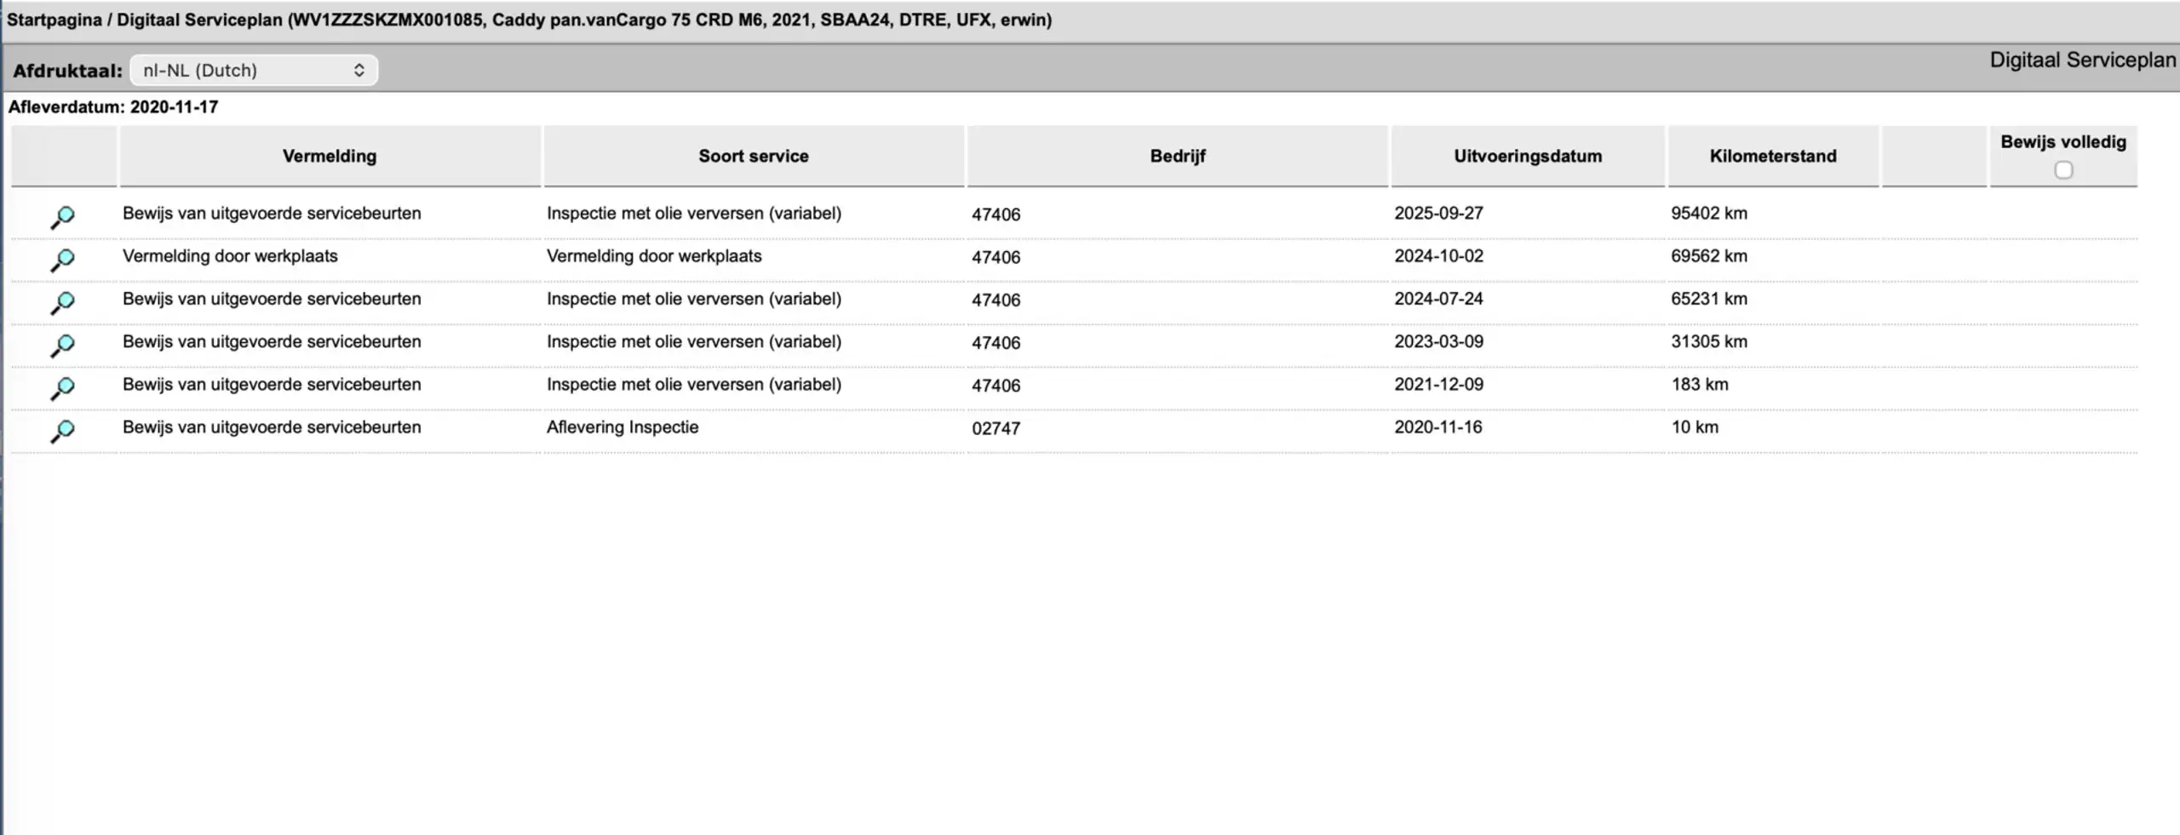Go to Startpagina in the breadcrumb

pos(54,20)
